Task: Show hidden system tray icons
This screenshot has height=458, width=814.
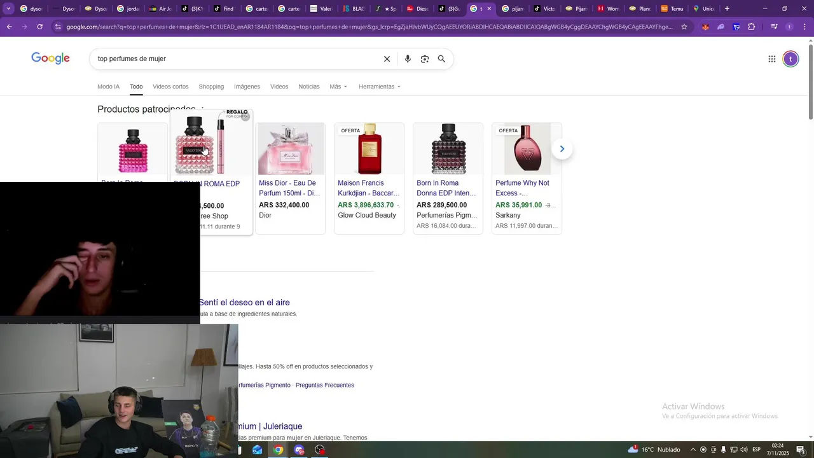Action: point(693,450)
